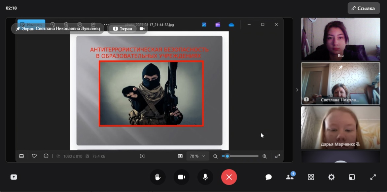Close the shared Photos window
Screen dimensions: 387x192
pyautogui.click(x=276, y=24)
